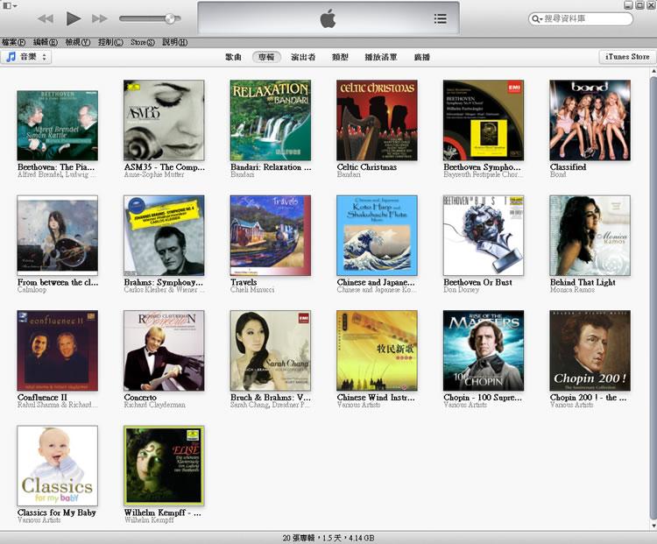Click the title 'Beethoven Or Bust'
Image resolution: width=657 pixels, height=544 pixels.
(477, 282)
